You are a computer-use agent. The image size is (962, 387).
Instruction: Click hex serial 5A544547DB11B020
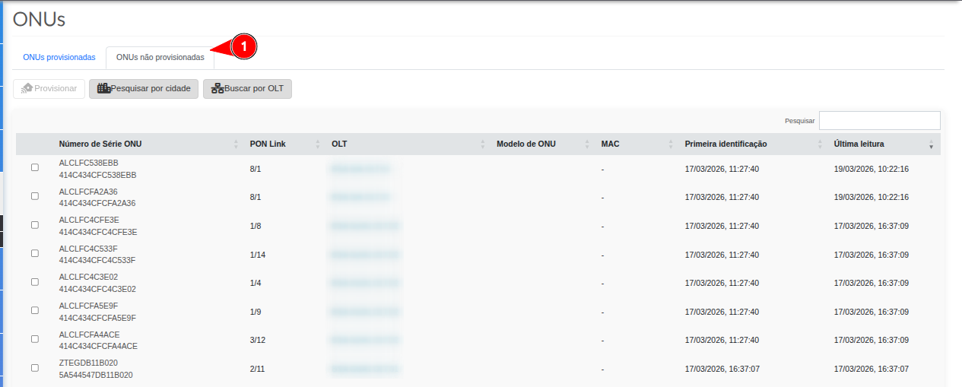96,375
